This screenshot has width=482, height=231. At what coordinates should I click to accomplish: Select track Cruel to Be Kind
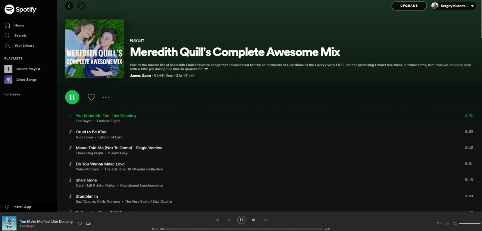[x=91, y=132]
